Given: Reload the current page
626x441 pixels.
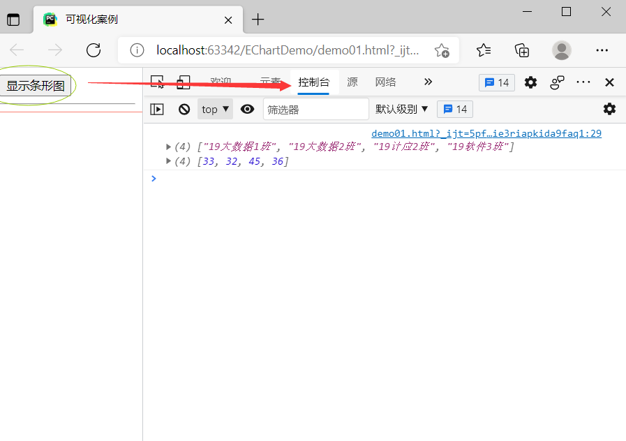Looking at the screenshot, I should tap(94, 50).
